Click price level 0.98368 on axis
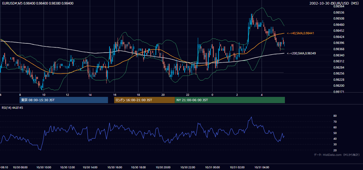The height and width of the screenshot is (170, 363). point(339,49)
